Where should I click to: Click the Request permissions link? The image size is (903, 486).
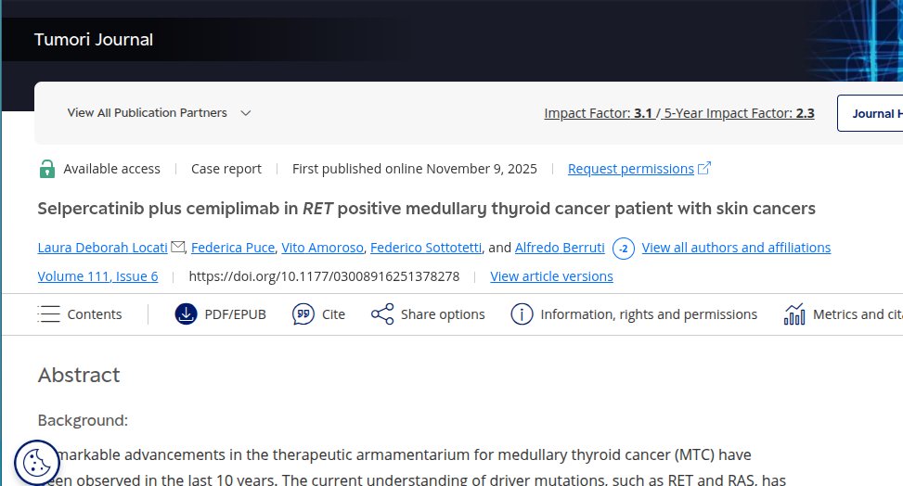point(630,169)
